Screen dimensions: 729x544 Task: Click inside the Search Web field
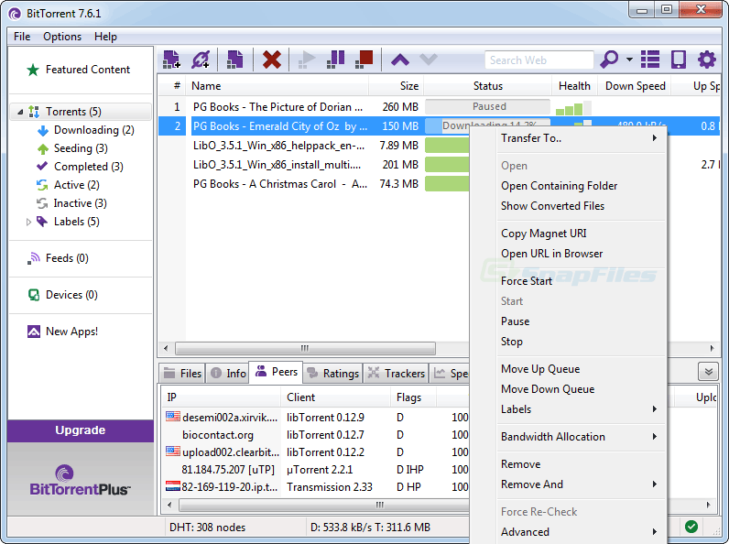[539, 60]
